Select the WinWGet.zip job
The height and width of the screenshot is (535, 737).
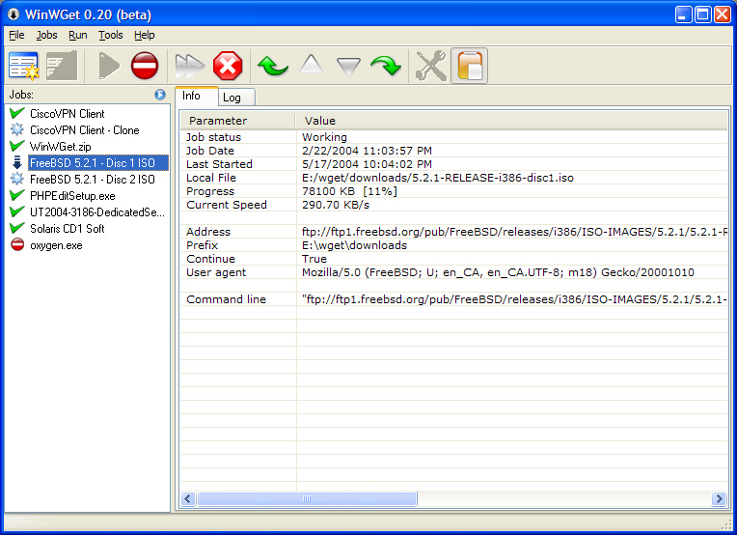pyautogui.click(x=60, y=147)
